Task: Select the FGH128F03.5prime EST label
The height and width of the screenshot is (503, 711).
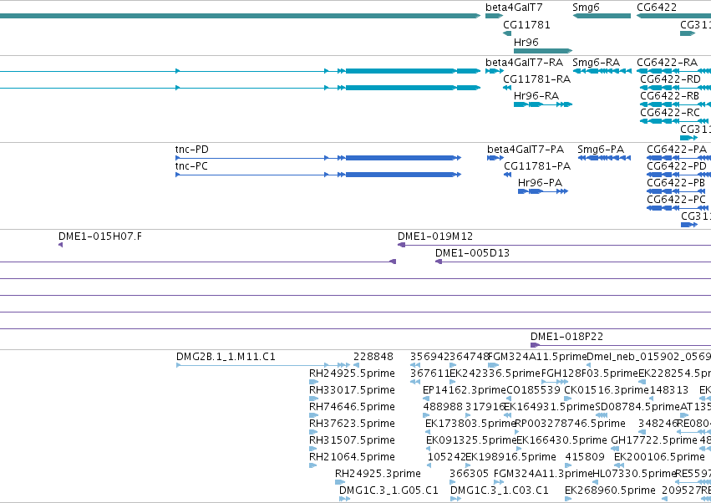Action: [x=590, y=373]
